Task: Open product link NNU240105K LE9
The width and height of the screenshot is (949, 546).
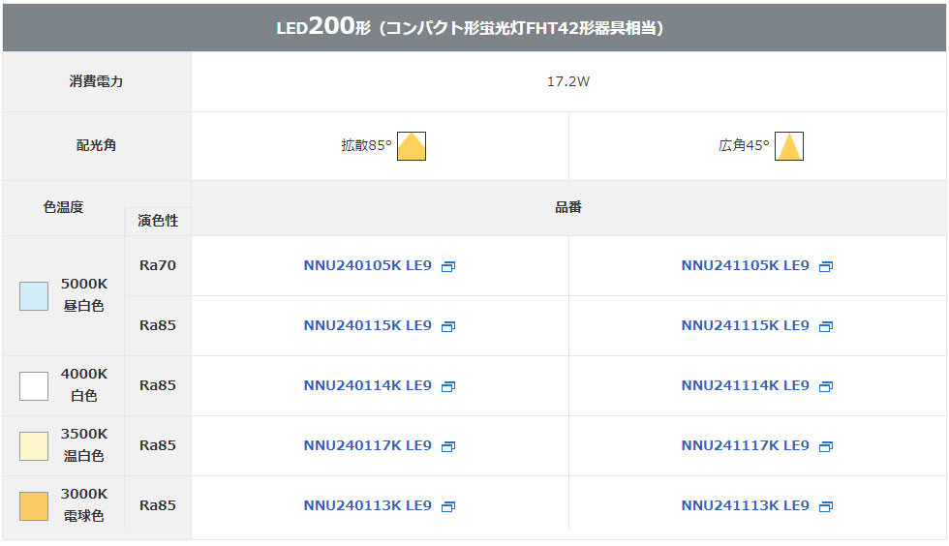Action: [367, 265]
